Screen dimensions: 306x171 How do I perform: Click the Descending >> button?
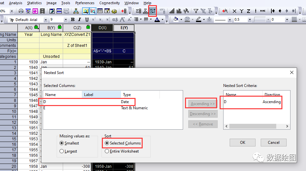[203, 114]
